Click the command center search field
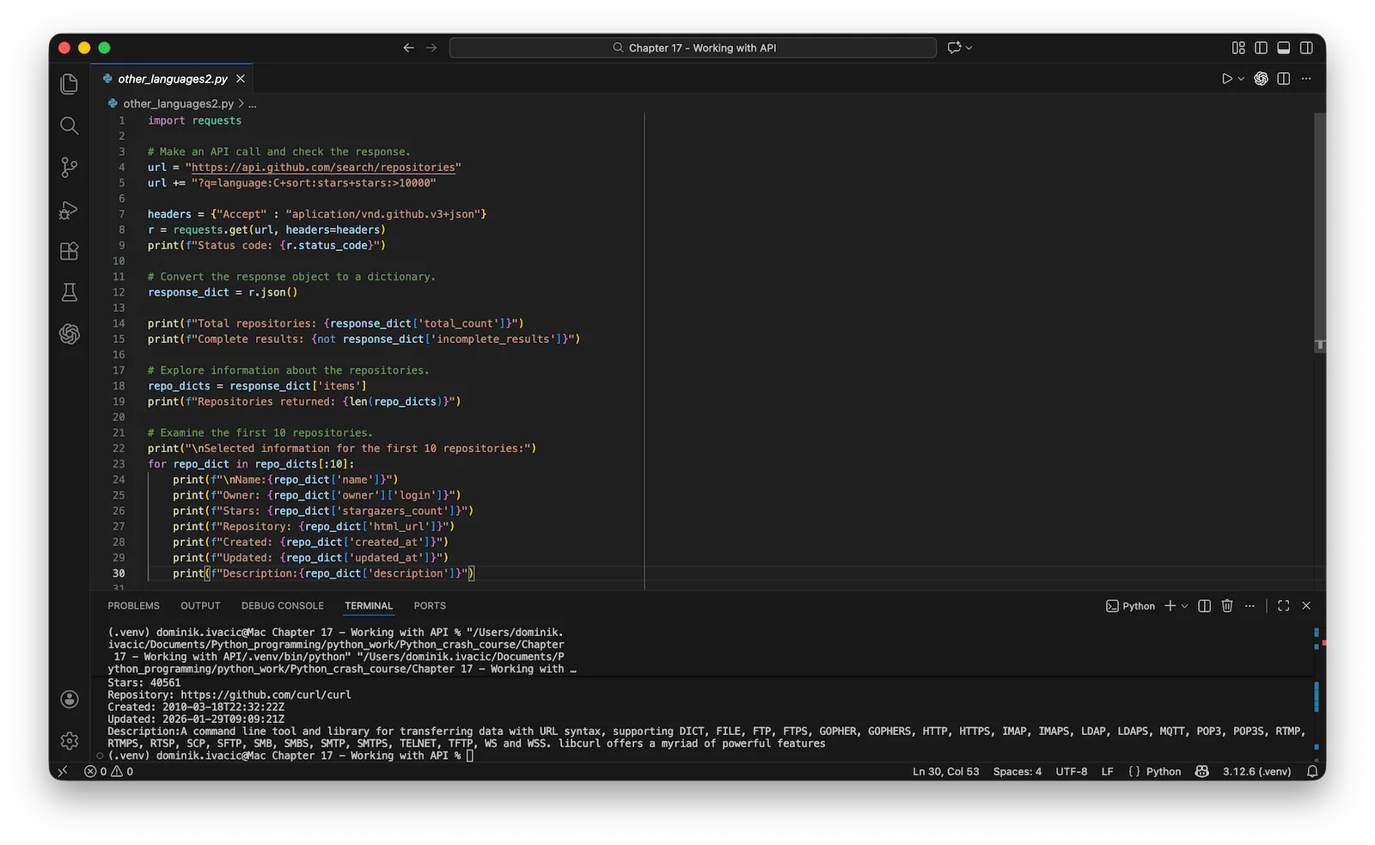The image size is (1375, 845). coord(693,48)
